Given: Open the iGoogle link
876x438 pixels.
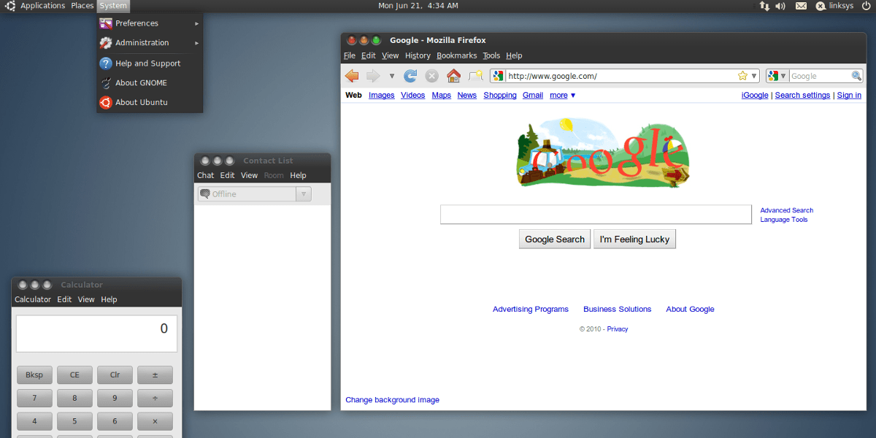Looking at the screenshot, I should 755,96.
